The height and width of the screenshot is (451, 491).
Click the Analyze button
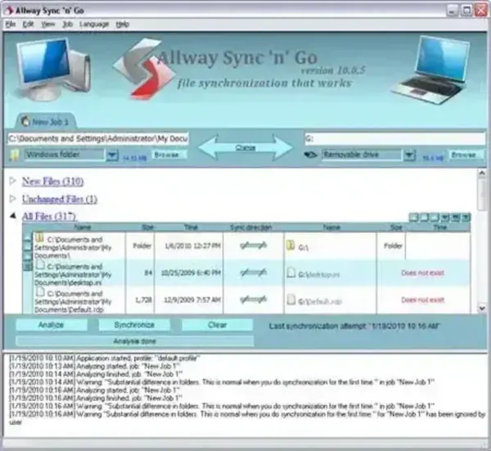coord(52,325)
